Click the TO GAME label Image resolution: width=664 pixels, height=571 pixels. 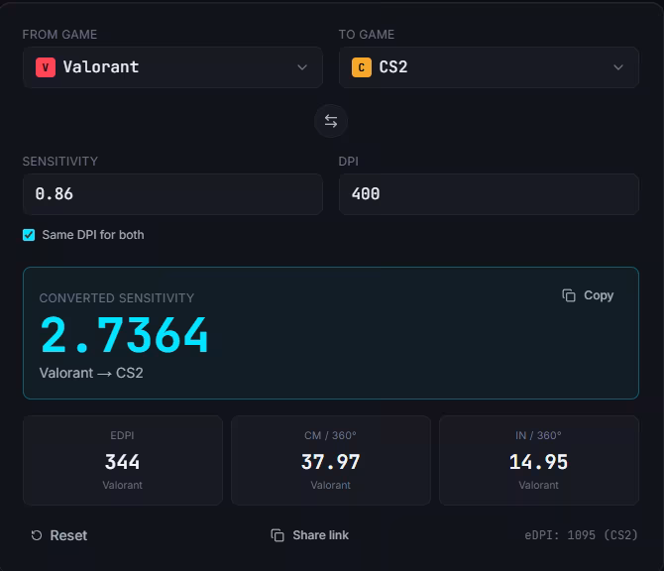(367, 35)
